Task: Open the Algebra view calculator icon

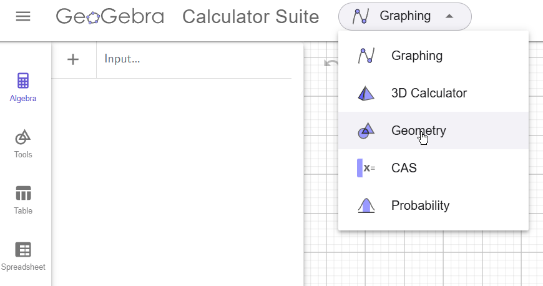Action: click(23, 81)
